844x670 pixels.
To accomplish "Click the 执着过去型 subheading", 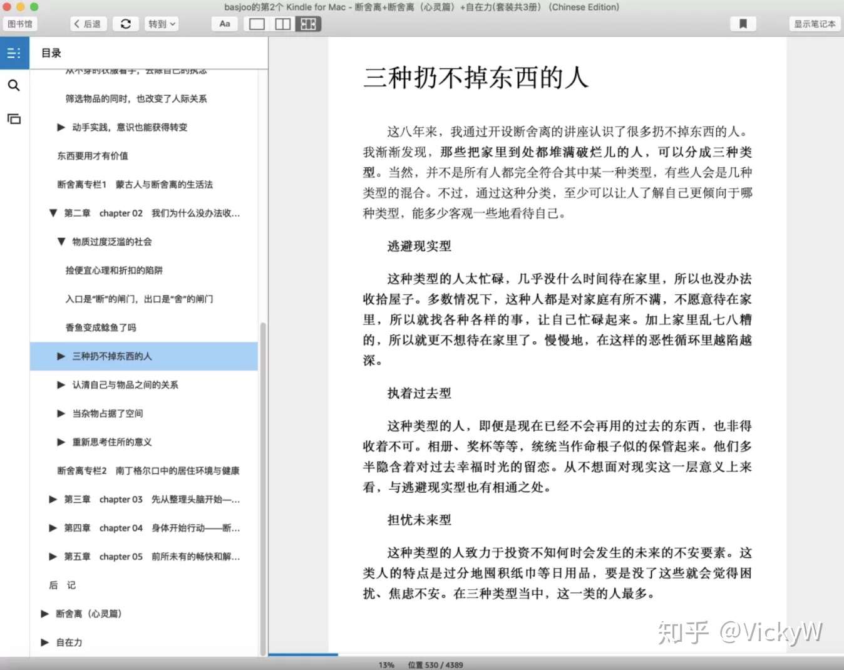I will pyautogui.click(x=419, y=393).
